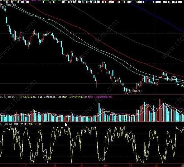Screen dimensions: 184x167
Task: Click the VOL(5,10,20) indicator label
Action: tap(8, 97)
